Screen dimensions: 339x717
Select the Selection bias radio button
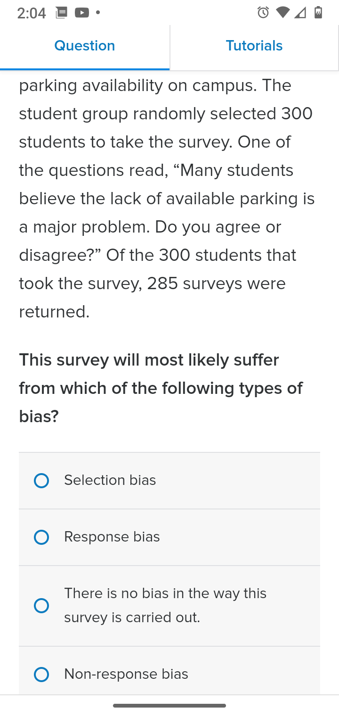point(41,481)
